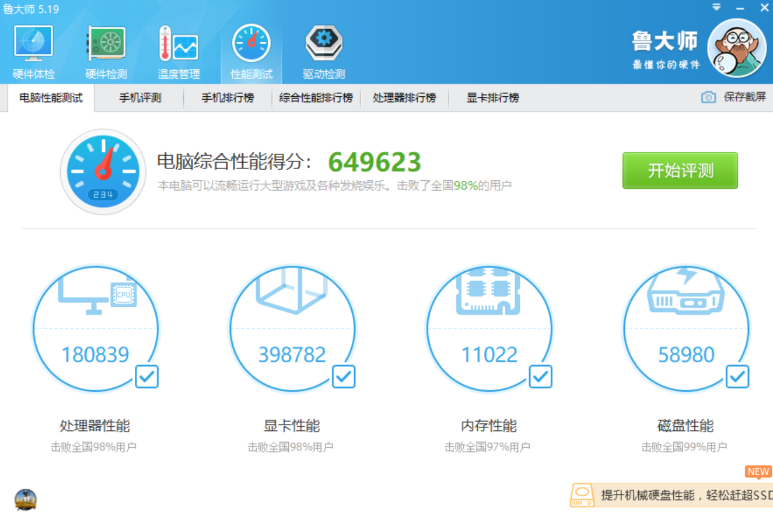Uncheck the 处理器性能 test checkbox

coord(146,377)
